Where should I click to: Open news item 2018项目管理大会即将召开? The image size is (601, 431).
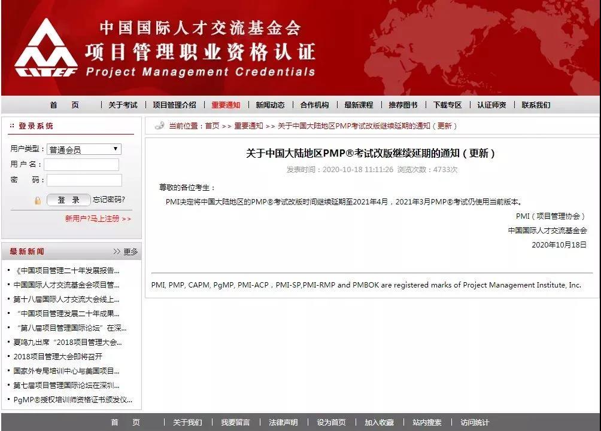58,357
